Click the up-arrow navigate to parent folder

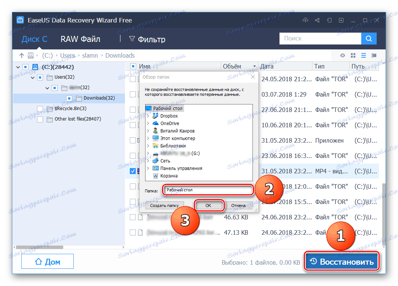22,55
